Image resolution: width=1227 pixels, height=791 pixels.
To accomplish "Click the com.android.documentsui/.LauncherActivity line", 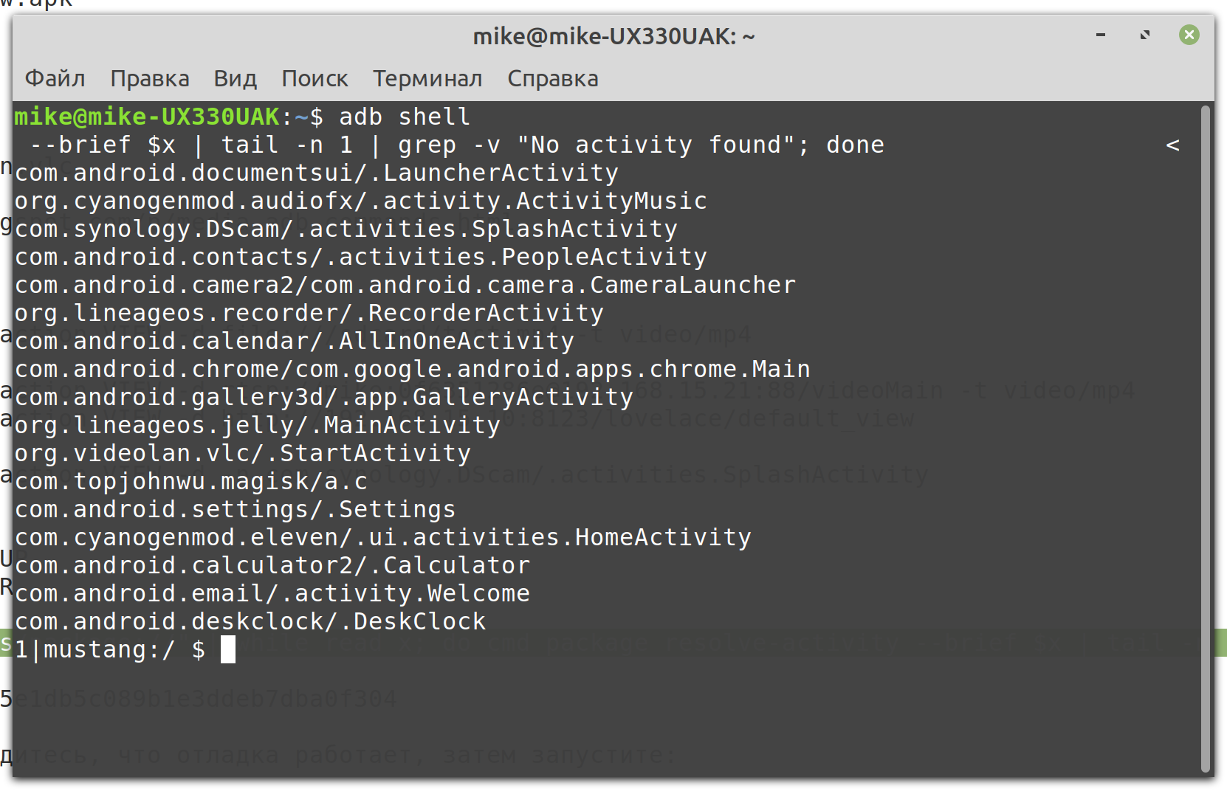I will click(317, 173).
